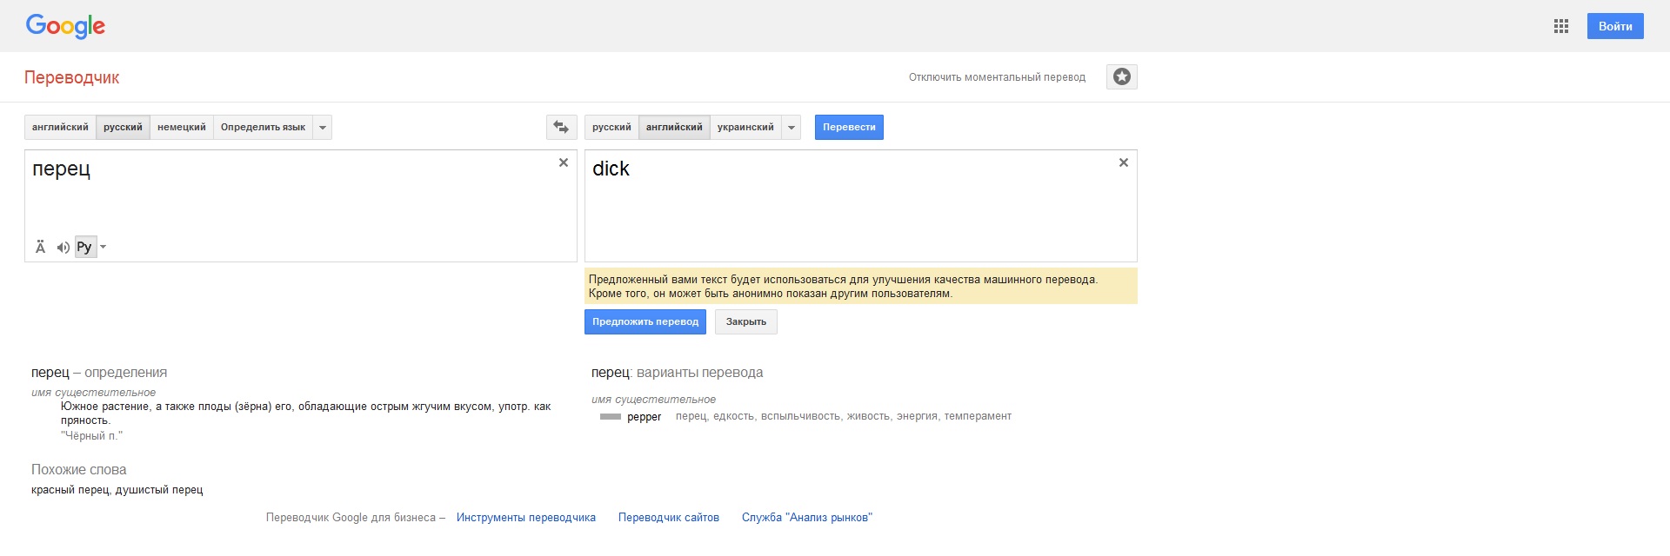1670x556 pixels.
Task: Toggle the Ру input tools keyboard
Action: 84,248
